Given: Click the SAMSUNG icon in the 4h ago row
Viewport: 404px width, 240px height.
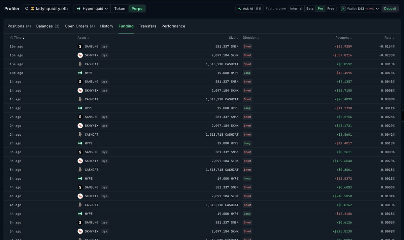Looking at the screenshot, I should click(x=80, y=187).
